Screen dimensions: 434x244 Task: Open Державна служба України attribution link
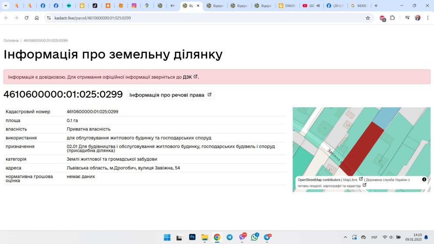coord(354,183)
